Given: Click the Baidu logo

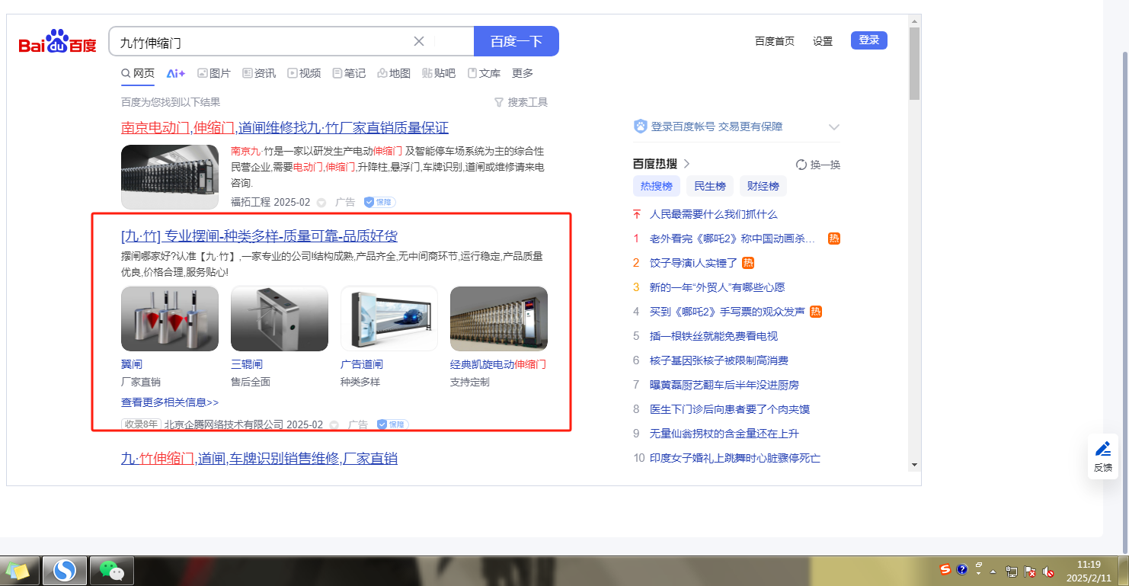Looking at the screenshot, I should point(58,42).
